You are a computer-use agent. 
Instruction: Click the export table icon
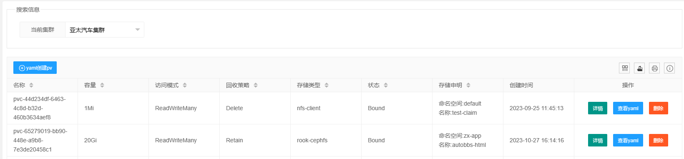coord(639,68)
